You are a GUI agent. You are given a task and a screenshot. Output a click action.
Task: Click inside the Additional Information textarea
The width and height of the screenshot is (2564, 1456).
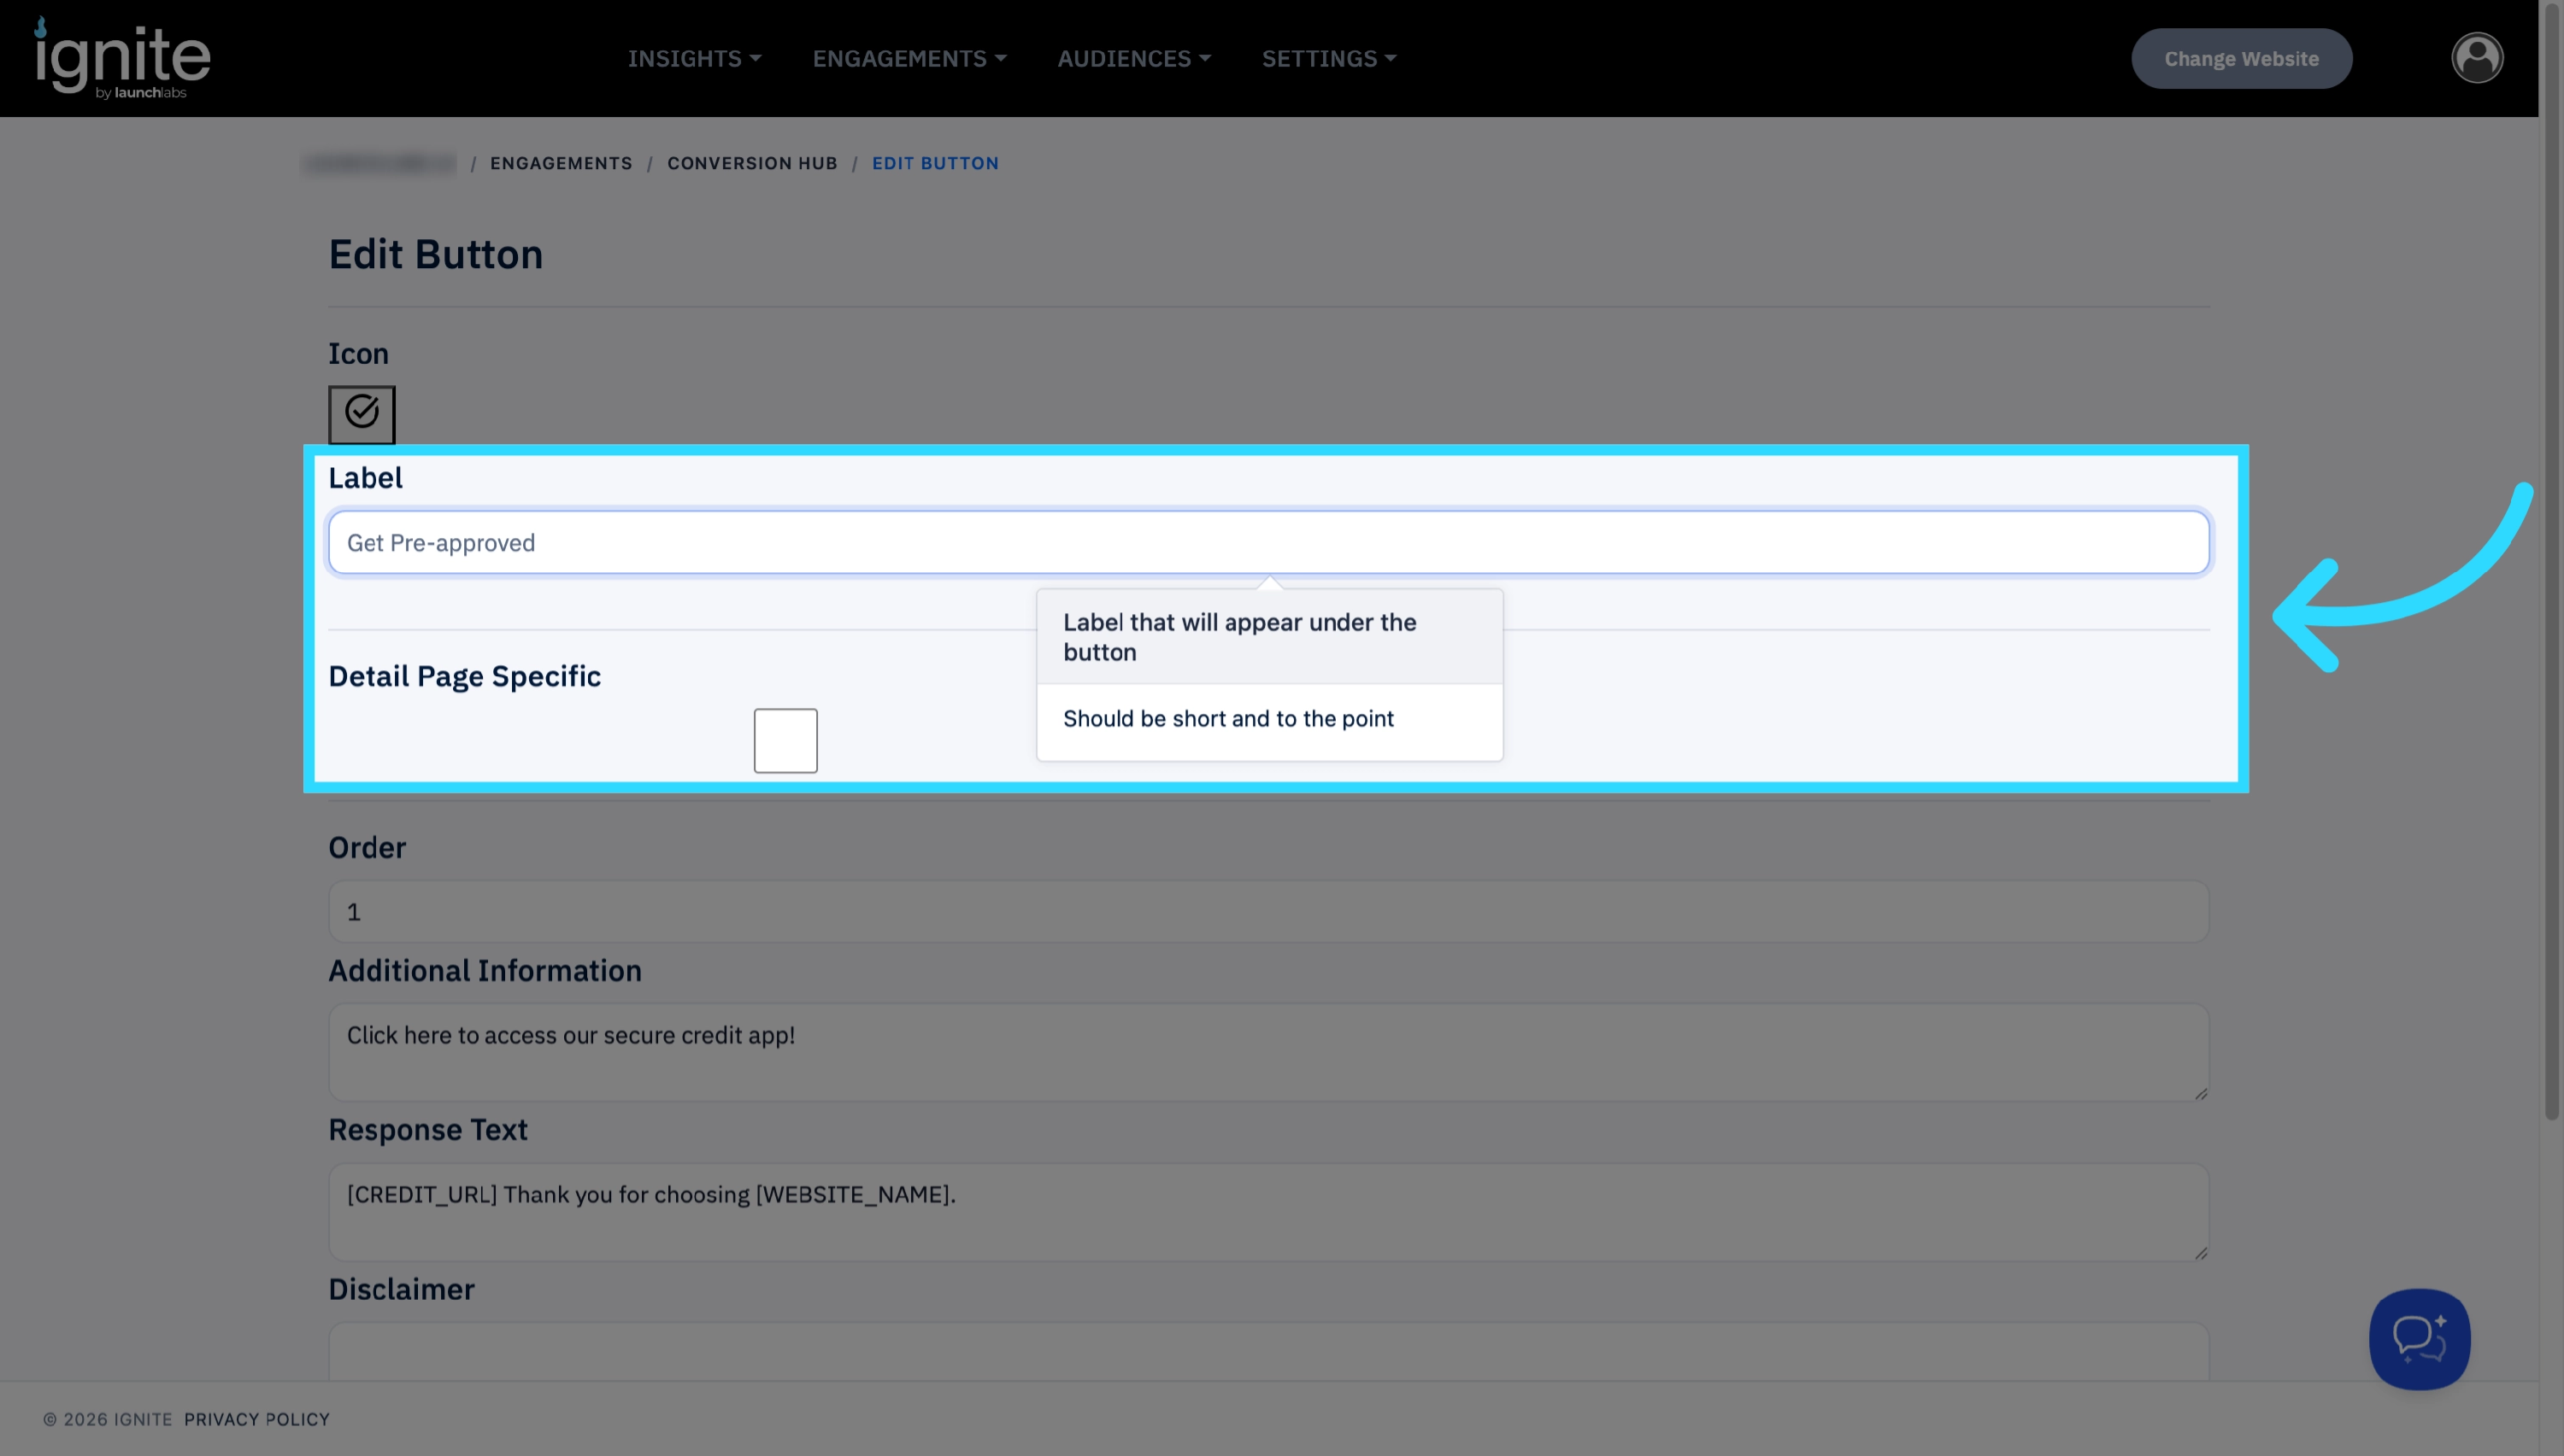coord(1268,1052)
